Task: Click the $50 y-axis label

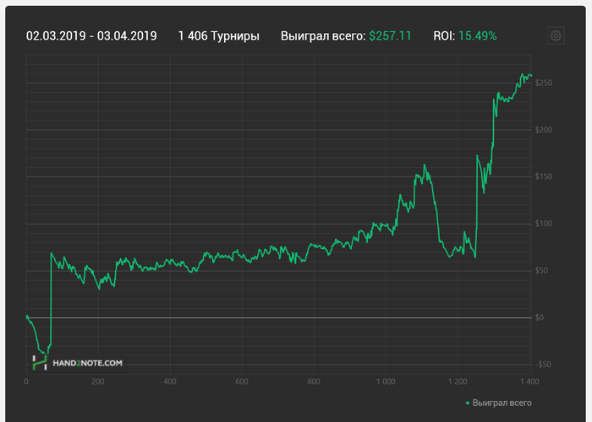Action: pos(541,271)
